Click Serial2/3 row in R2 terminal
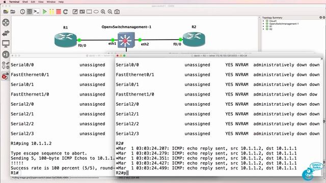 pos(218,134)
